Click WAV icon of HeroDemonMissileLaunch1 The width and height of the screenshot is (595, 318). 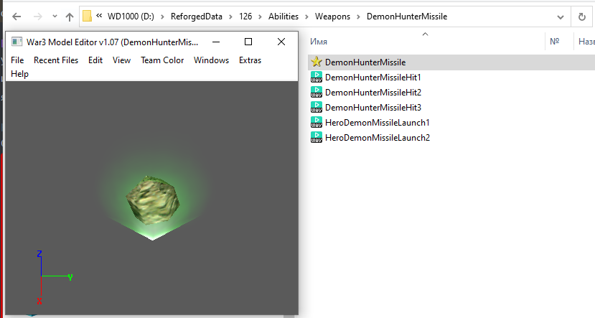[x=317, y=122]
